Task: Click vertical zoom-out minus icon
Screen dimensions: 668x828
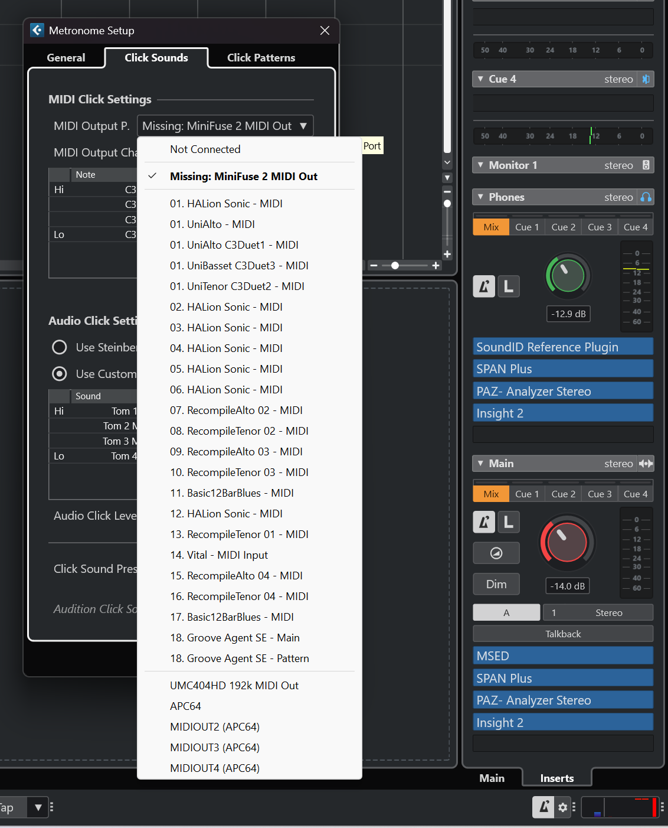Action: (x=447, y=192)
